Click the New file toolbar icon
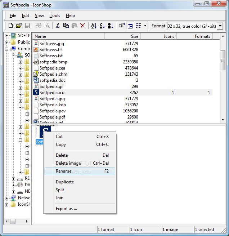The height and width of the screenshot is (236, 229). [10, 26]
